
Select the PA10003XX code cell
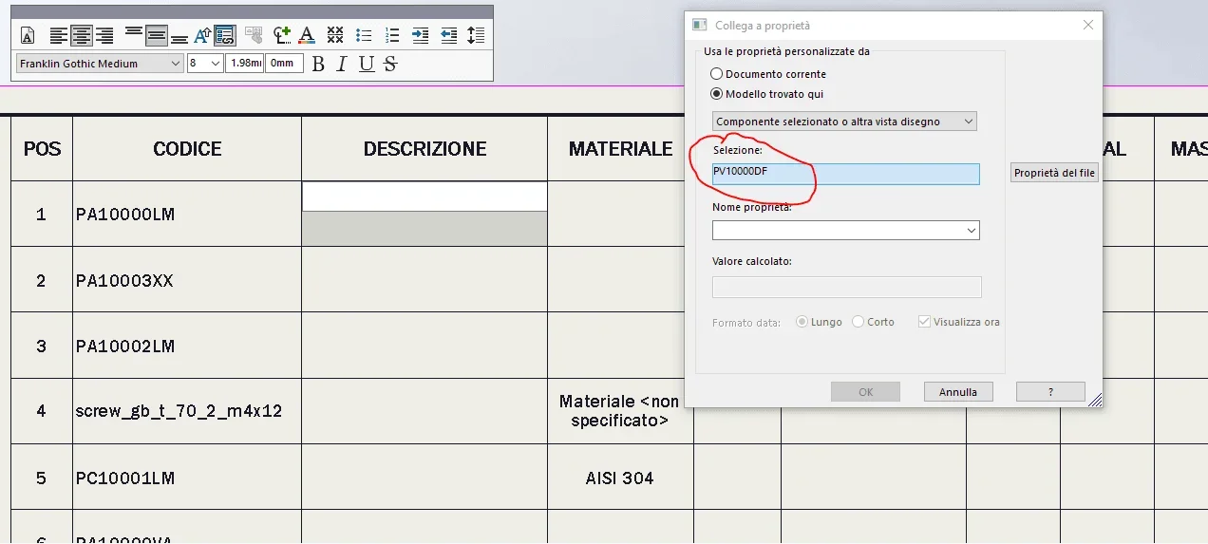pos(187,280)
